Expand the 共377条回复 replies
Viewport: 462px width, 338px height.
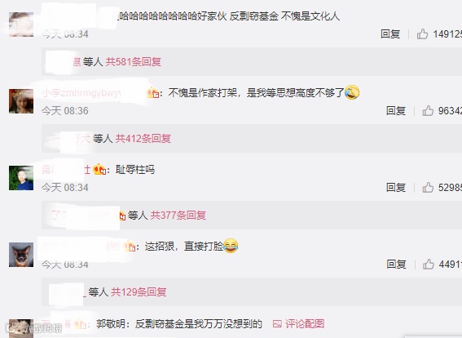pyautogui.click(x=178, y=216)
